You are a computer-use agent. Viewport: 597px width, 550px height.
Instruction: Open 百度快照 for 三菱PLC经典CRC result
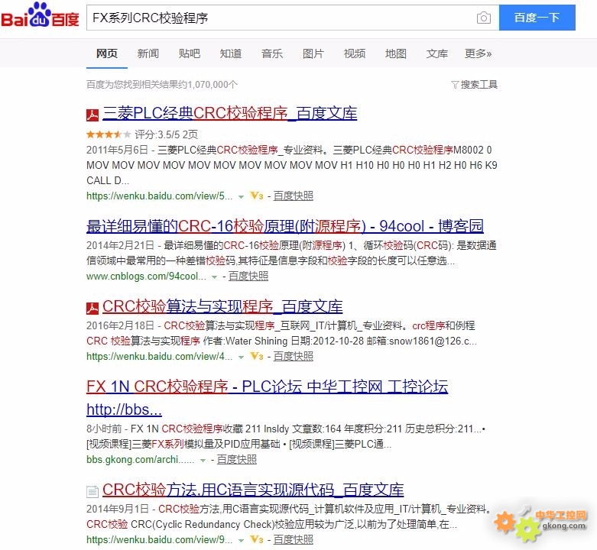pos(294,196)
